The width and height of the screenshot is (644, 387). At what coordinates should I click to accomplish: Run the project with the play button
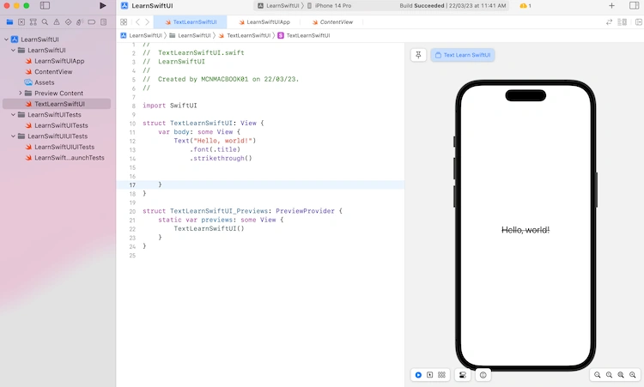tap(103, 6)
